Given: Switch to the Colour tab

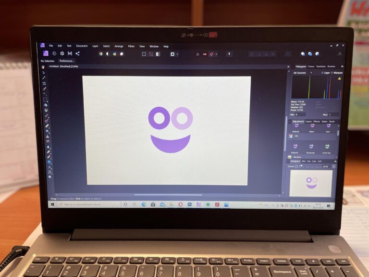Looking at the screenshot, I should click(311, 66).
